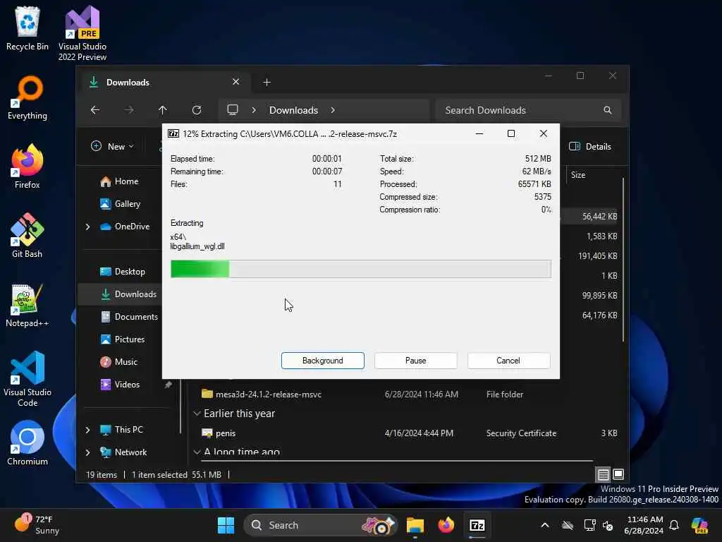The height and width of the screenshot is (542, 722).
Task: Switch to large thumbnails view layout
Action: click(618, 474)
